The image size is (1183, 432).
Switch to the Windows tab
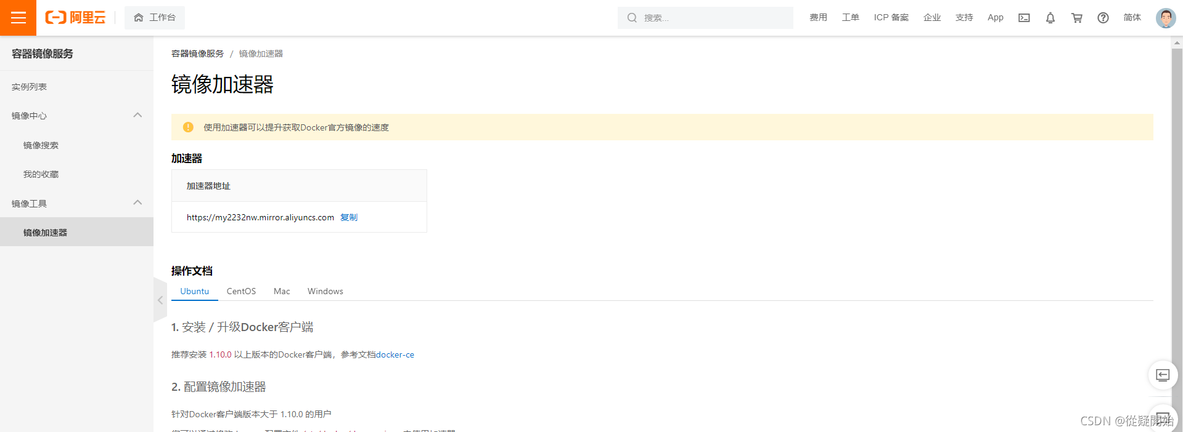tap(325, 291)
